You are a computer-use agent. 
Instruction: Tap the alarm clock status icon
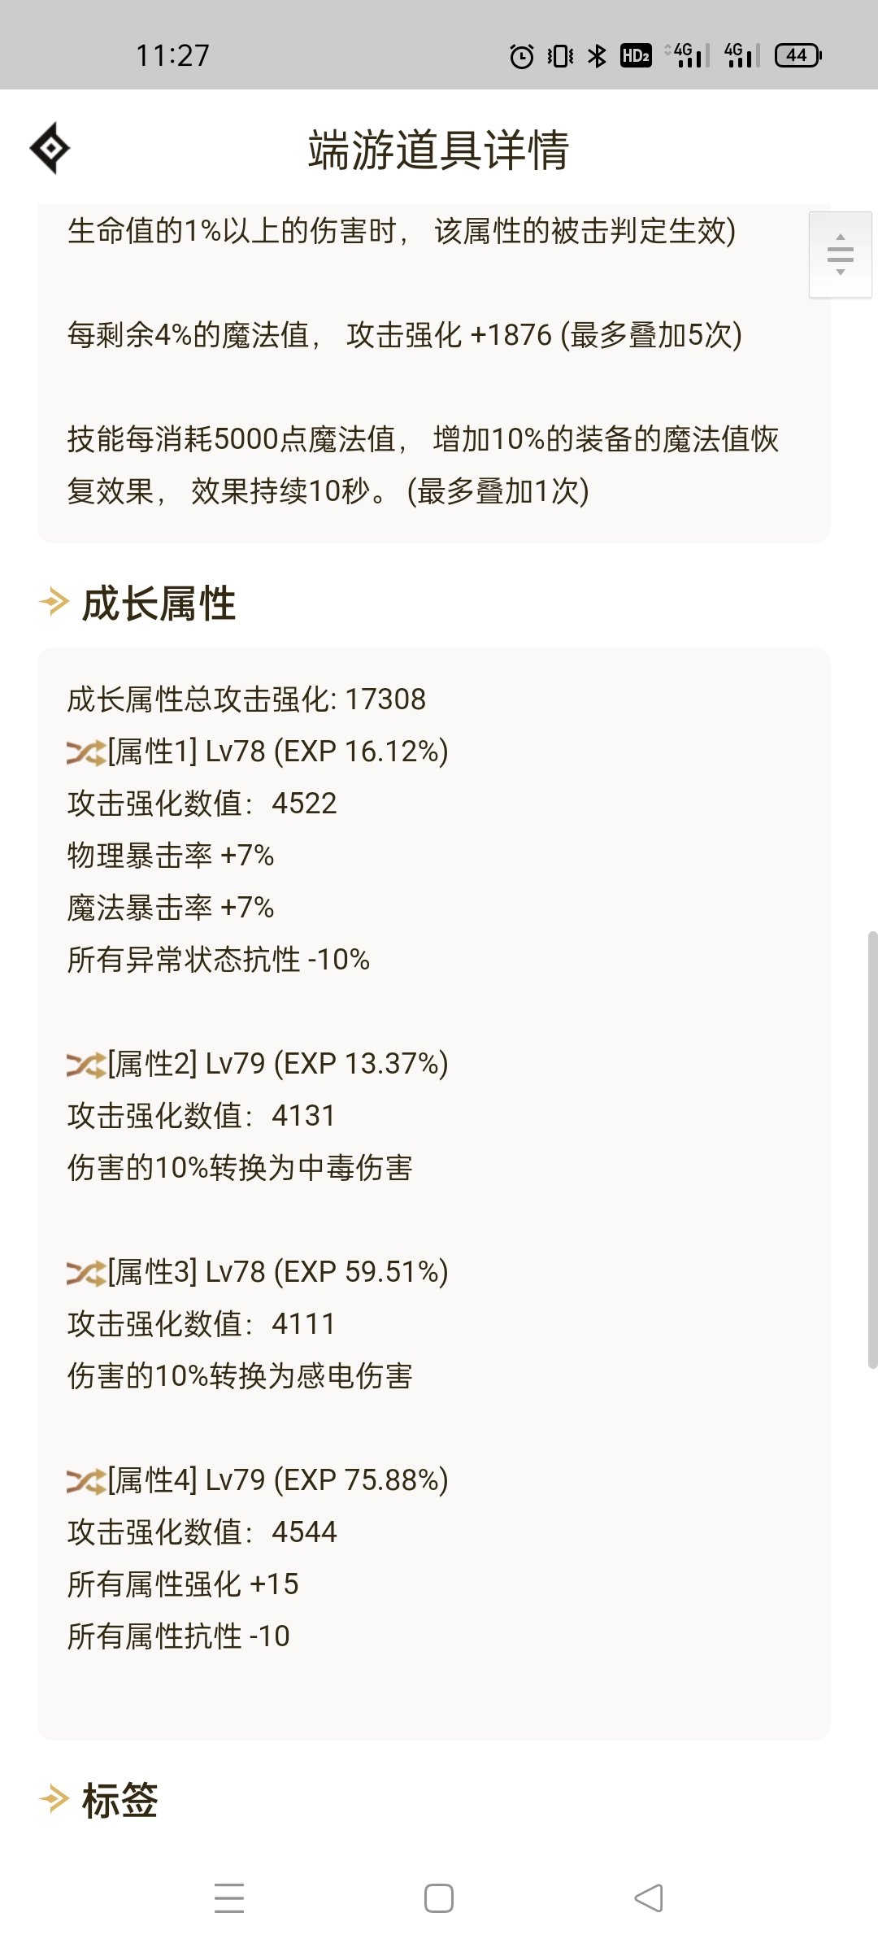[522, 56]
